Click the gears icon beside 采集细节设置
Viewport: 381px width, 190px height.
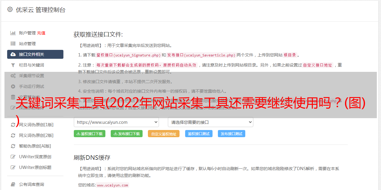[x=13, y=76]
